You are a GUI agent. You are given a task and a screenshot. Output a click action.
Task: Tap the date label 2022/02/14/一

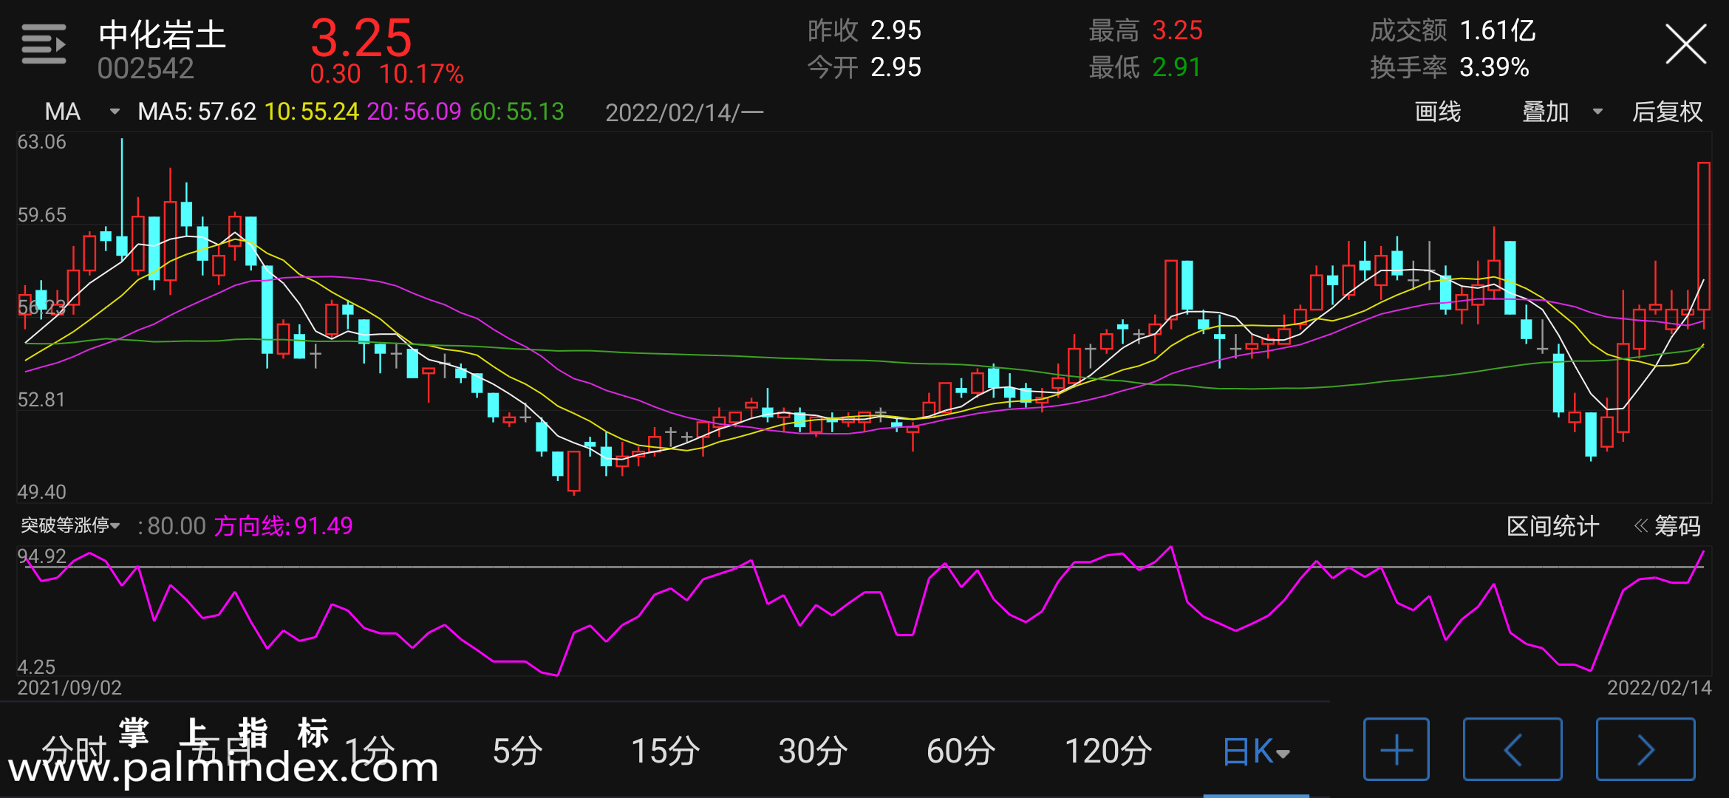684,112
